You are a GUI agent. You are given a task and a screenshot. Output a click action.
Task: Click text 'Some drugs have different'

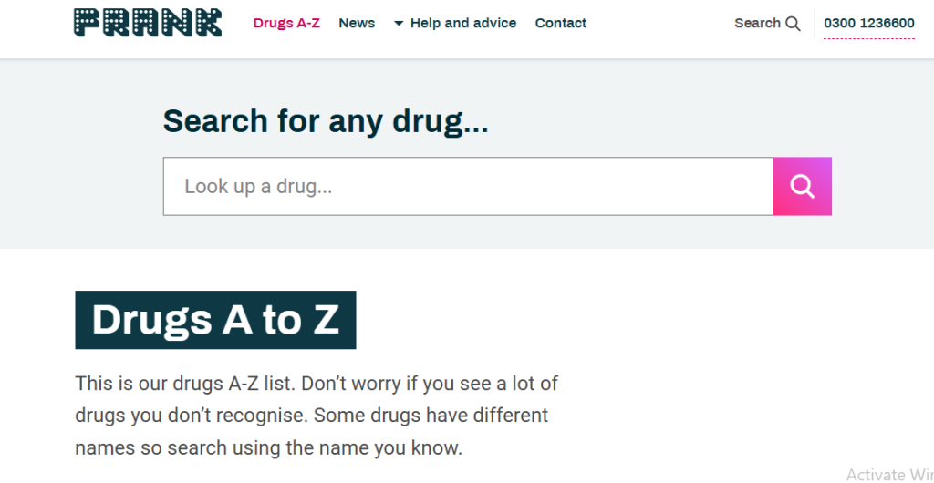(x=431, y=416)
